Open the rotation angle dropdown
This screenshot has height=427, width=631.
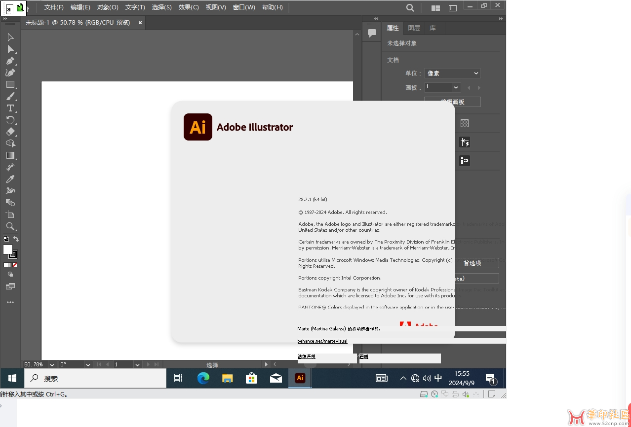tap(88, 365)
